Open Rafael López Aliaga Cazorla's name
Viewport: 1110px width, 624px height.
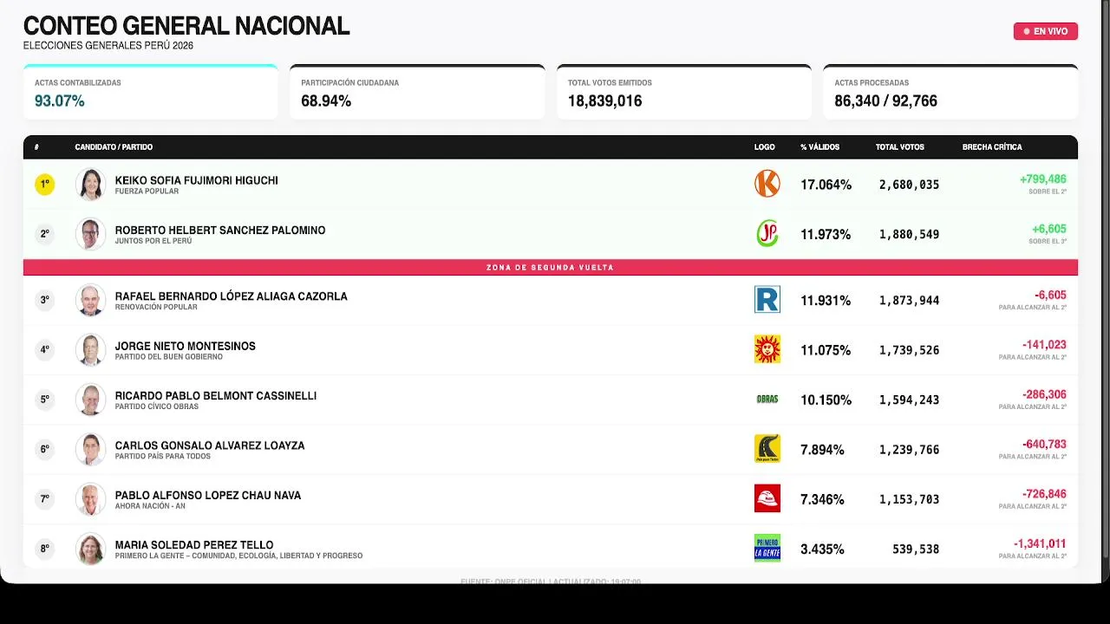pyautogui.click(x=231, y=296)
